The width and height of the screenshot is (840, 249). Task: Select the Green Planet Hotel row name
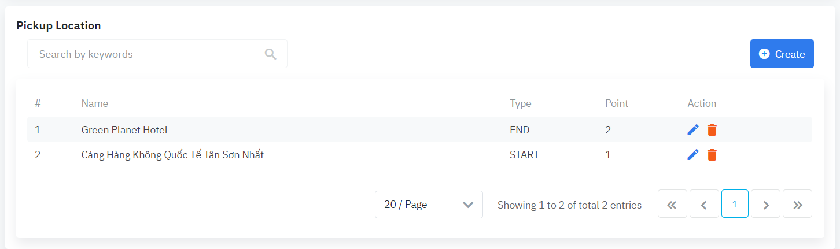(124, 130)
